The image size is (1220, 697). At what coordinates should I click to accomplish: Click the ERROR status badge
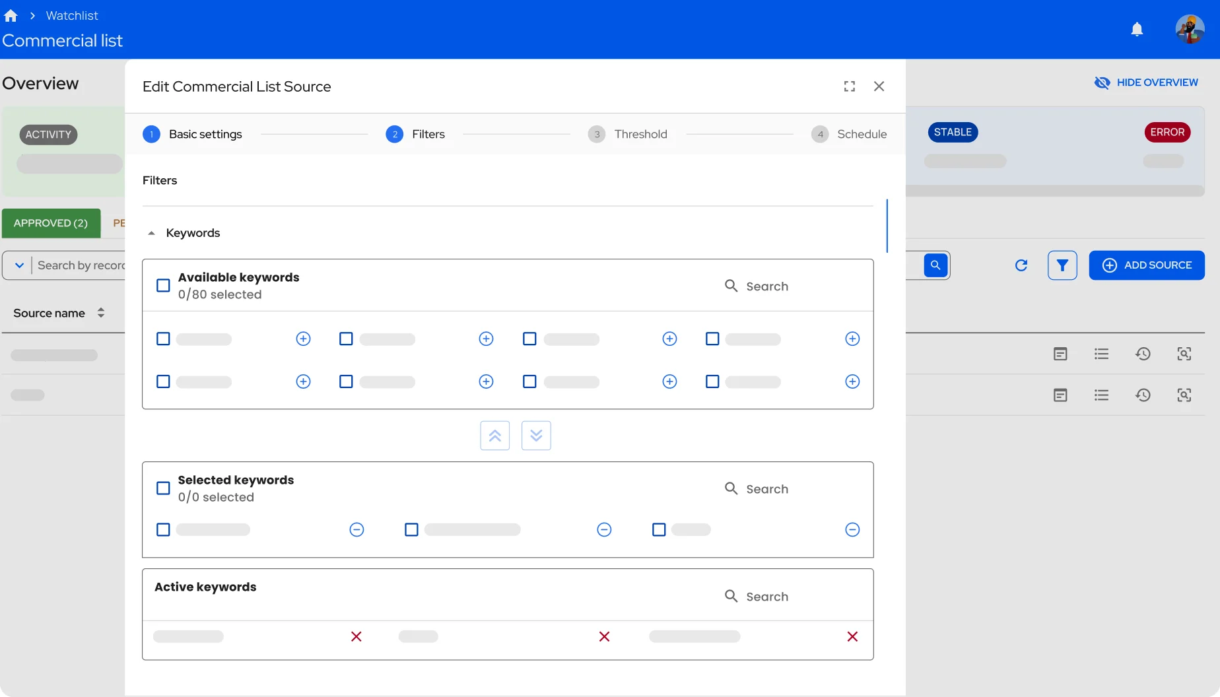coord(1167,132)
